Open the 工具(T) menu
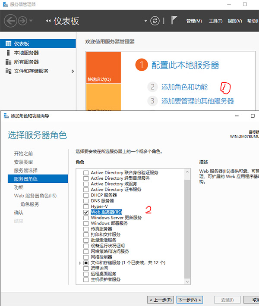 [x=215, y=21]
